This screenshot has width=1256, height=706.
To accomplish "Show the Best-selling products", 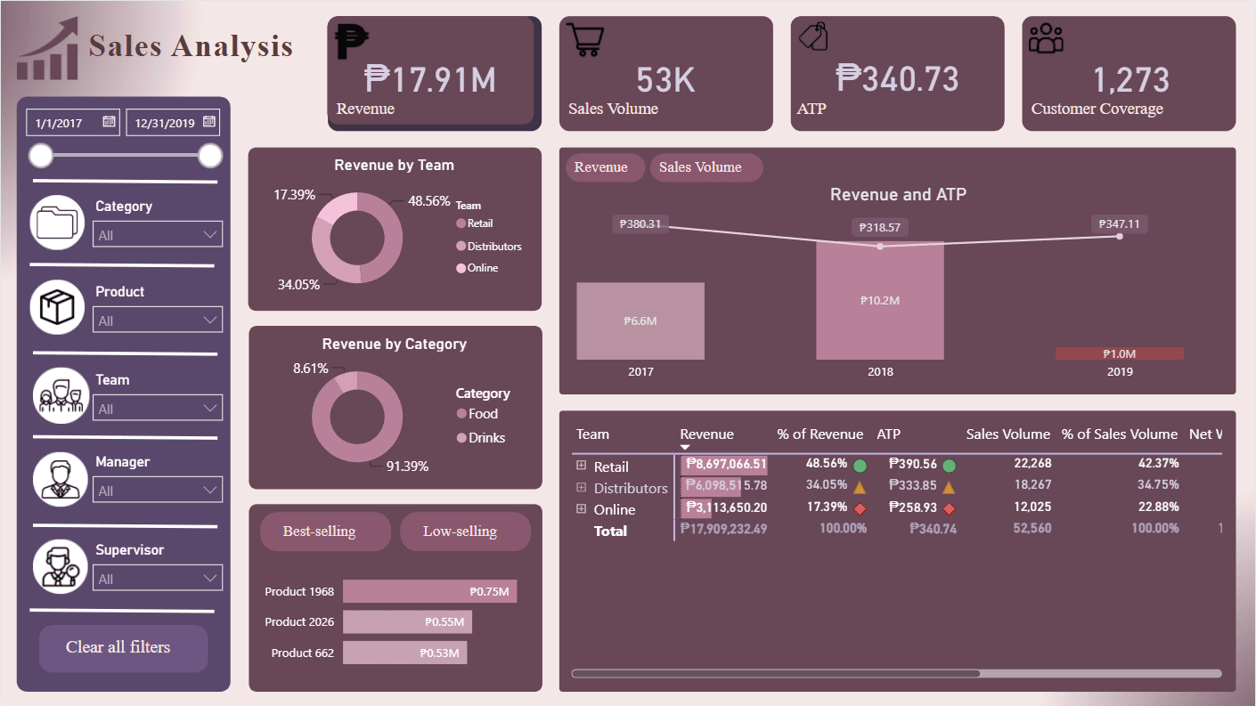I will tap(325, 532).
